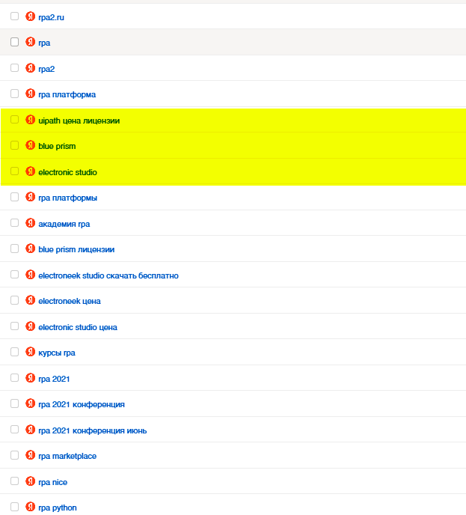Open the 'академия rpa' query
Screen dimensions: 466x515
pos(64,224)
